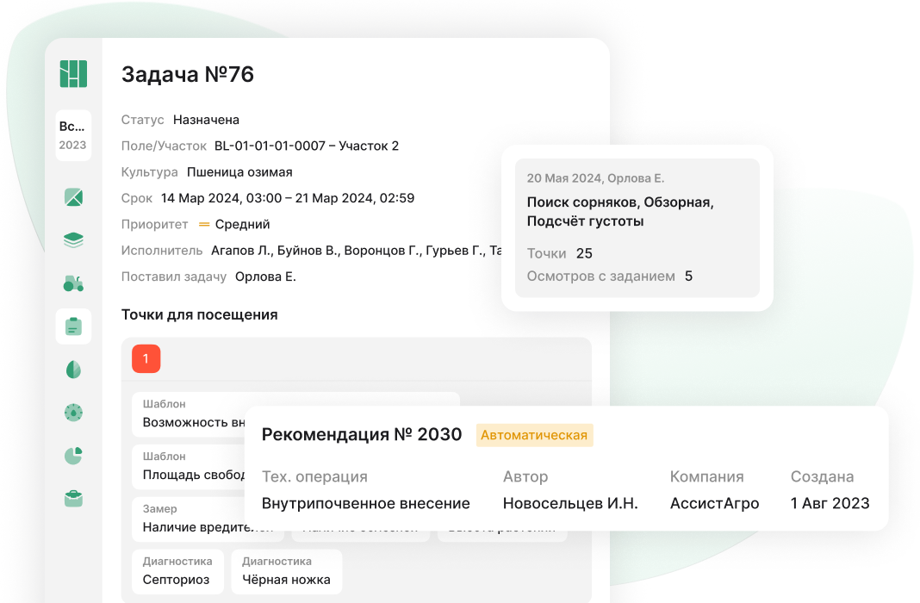Open the 2023 season selector

pos(74,135)
